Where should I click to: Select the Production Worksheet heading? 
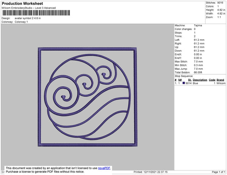22,3
